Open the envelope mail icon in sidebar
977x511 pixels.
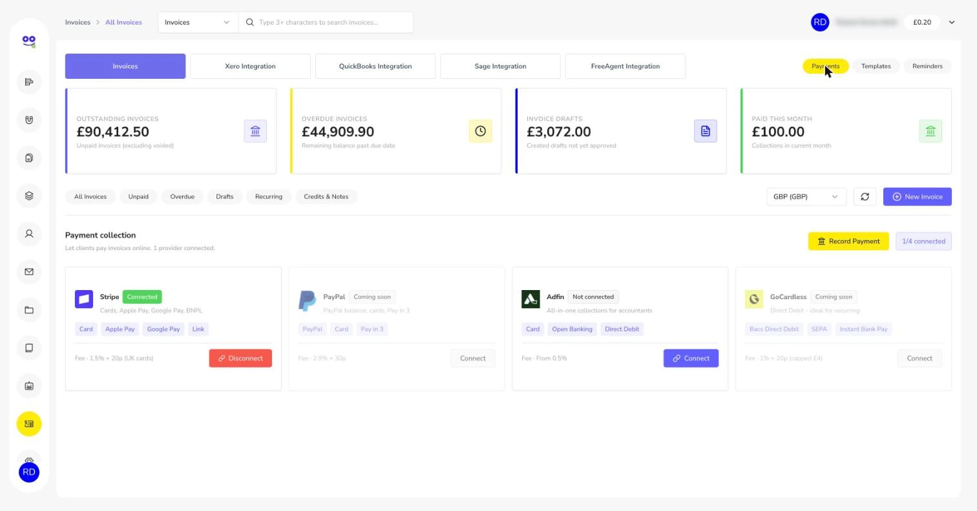tap(29, 272)
